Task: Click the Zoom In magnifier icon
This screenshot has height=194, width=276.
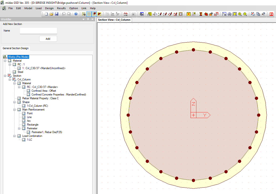Action: point(240,14)
